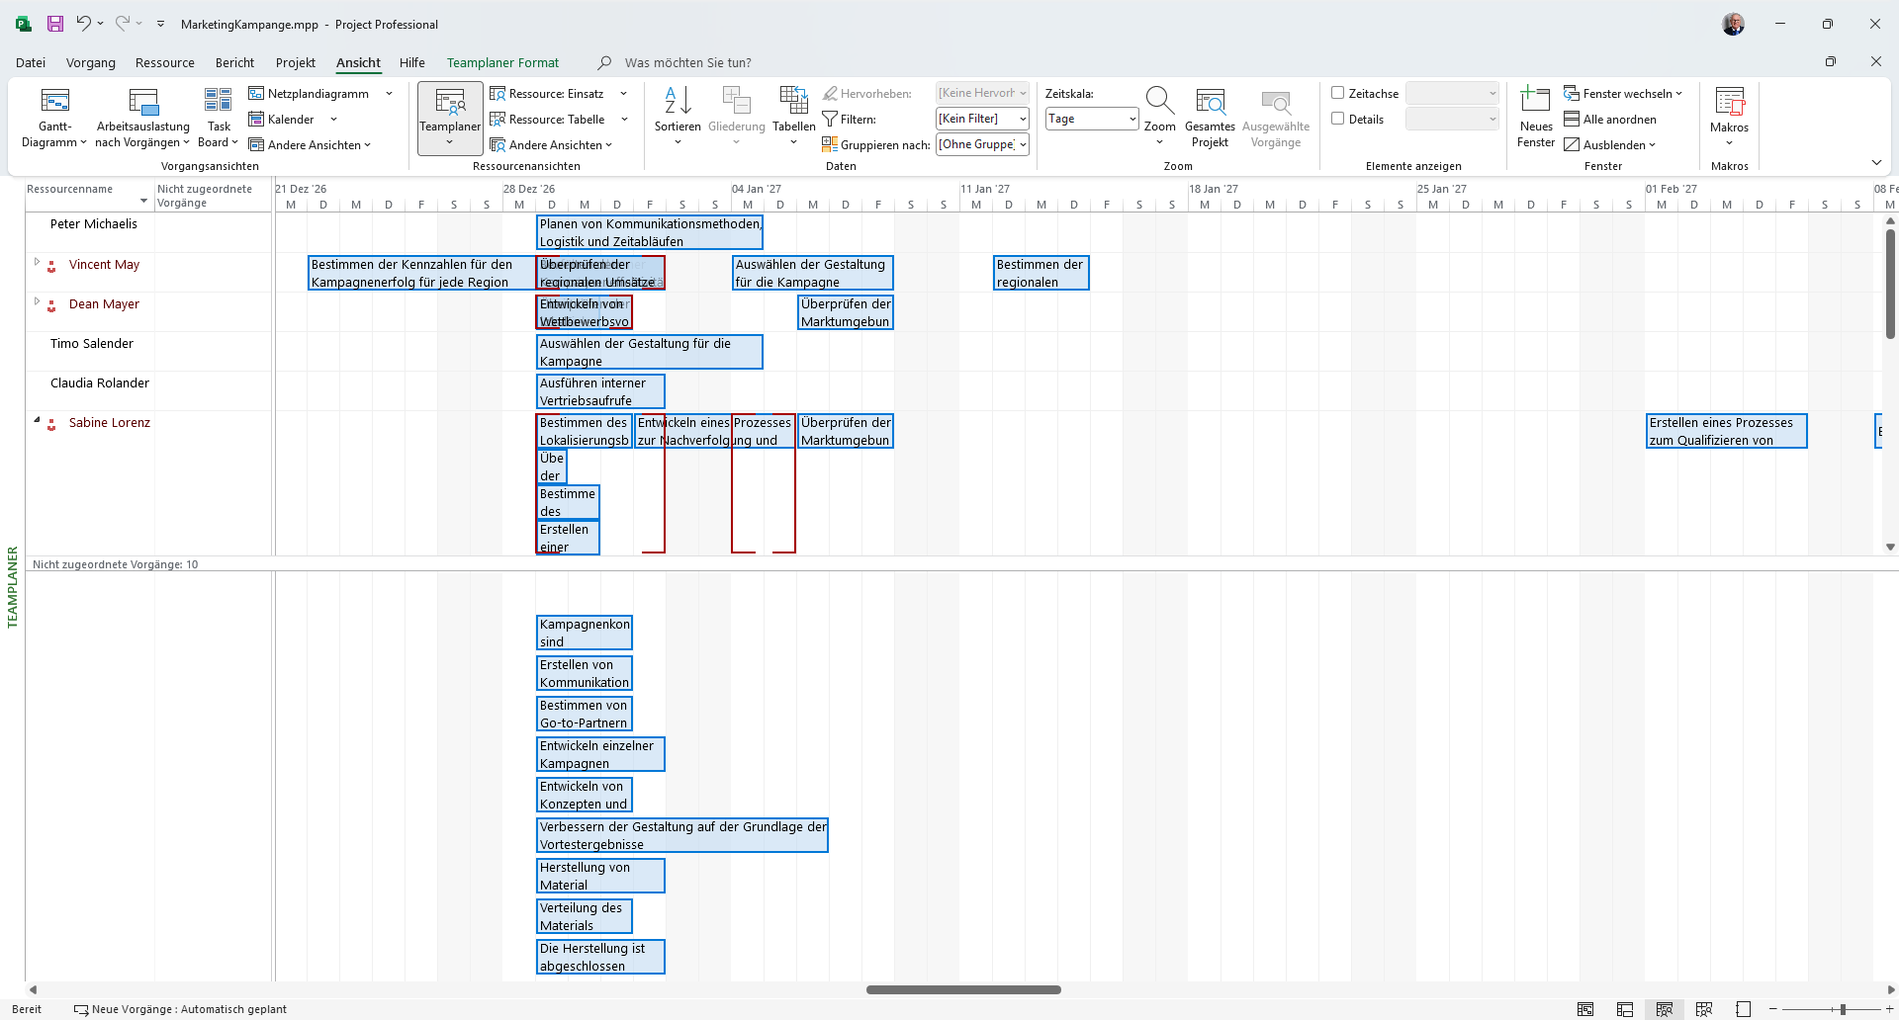Click the 'Was möchten Sie tun?' search field
The height and width of the screenshot is (1020, 1899).
pyautogui.click(x=687, y=62)
